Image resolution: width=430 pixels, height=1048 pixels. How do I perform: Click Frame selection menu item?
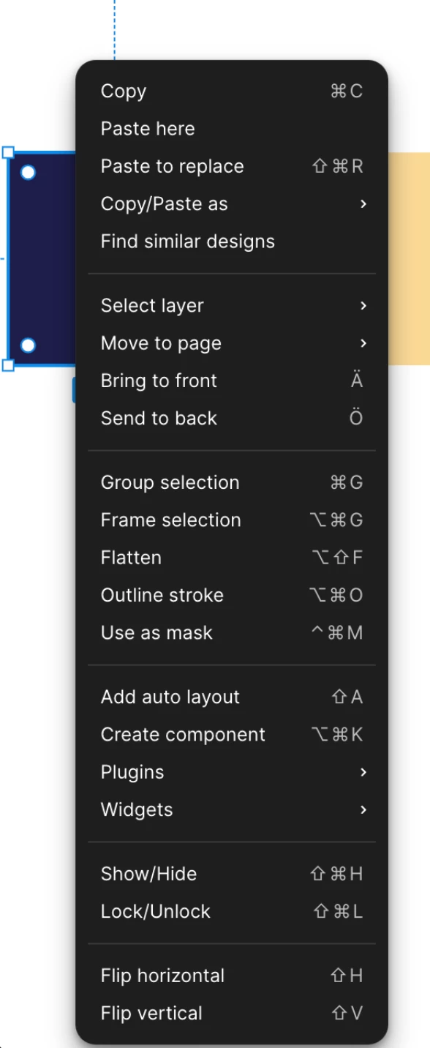pos(232,520)
